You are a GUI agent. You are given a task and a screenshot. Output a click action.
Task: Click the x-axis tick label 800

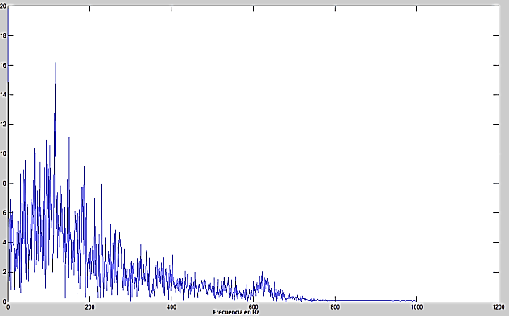point(335,307)
